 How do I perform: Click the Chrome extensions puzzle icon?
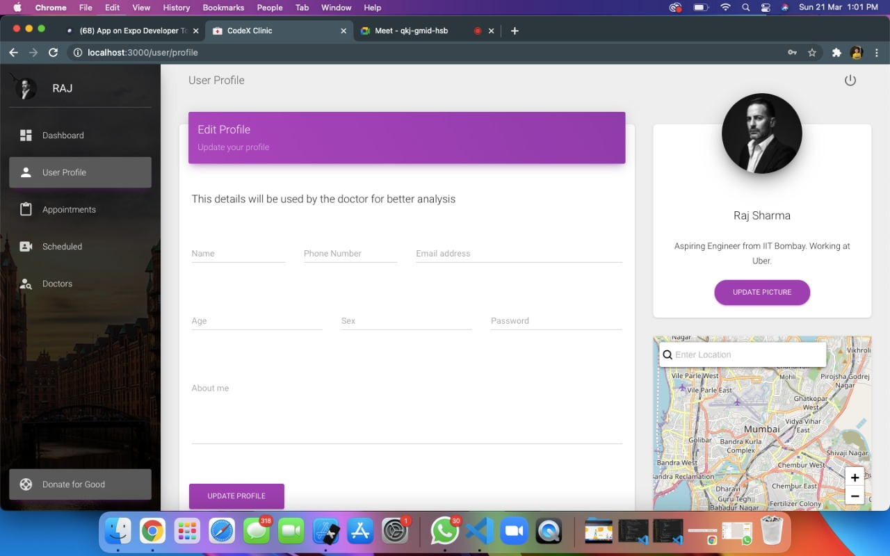(x=836, y=53)
